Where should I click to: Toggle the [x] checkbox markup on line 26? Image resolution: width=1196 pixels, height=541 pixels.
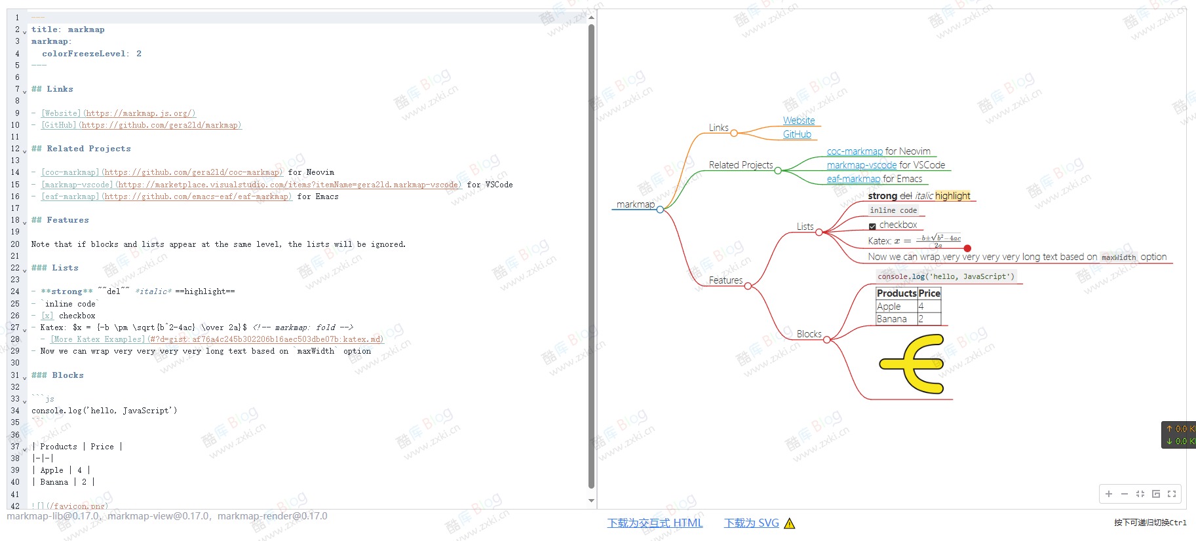point(47,316)
